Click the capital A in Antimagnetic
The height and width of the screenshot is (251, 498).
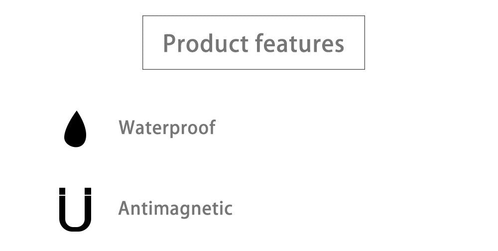pyautogui.click(x=124, y=208)
